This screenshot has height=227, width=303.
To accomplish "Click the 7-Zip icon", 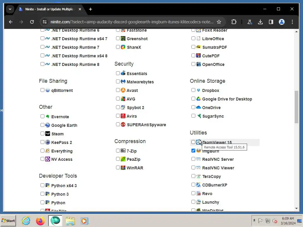I will point(123,151).
